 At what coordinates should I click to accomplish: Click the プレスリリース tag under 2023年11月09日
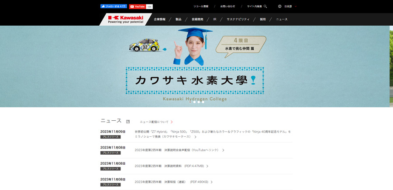110,137
